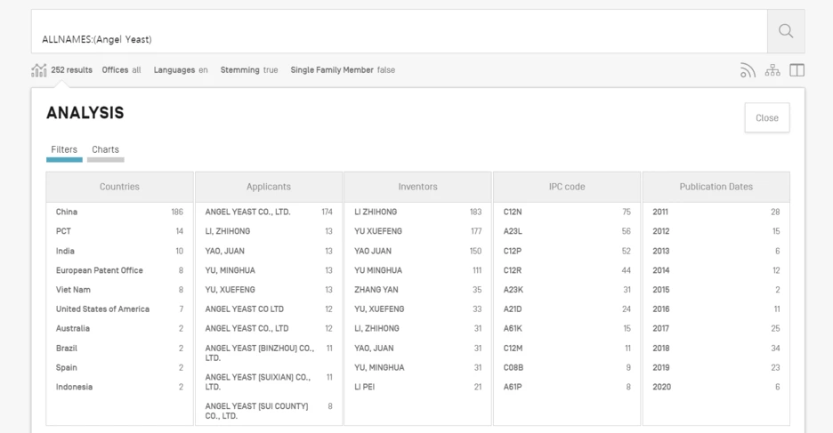Filter by IPC code C12R
Image resolution: width=833 pixels, height=433 pixels.
pyautogui.click(x=567, y=270)
